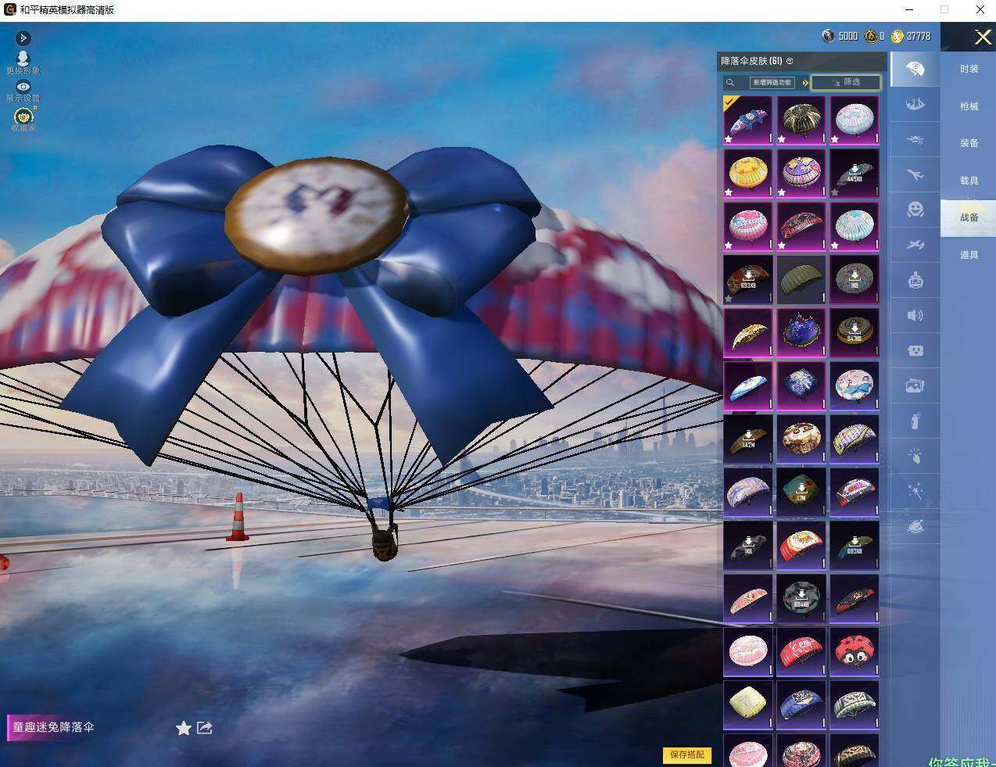The image size is (996, 767).
Task: Switch to the 战备 tab
Action: click(969, 217)
